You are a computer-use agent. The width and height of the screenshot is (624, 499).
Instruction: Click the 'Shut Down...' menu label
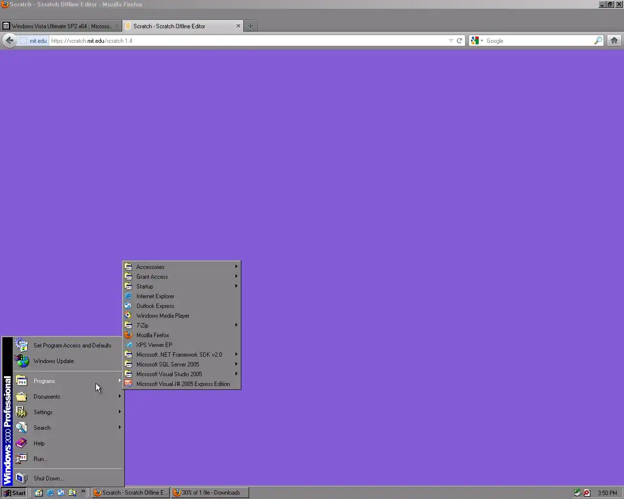coord(48,479)
